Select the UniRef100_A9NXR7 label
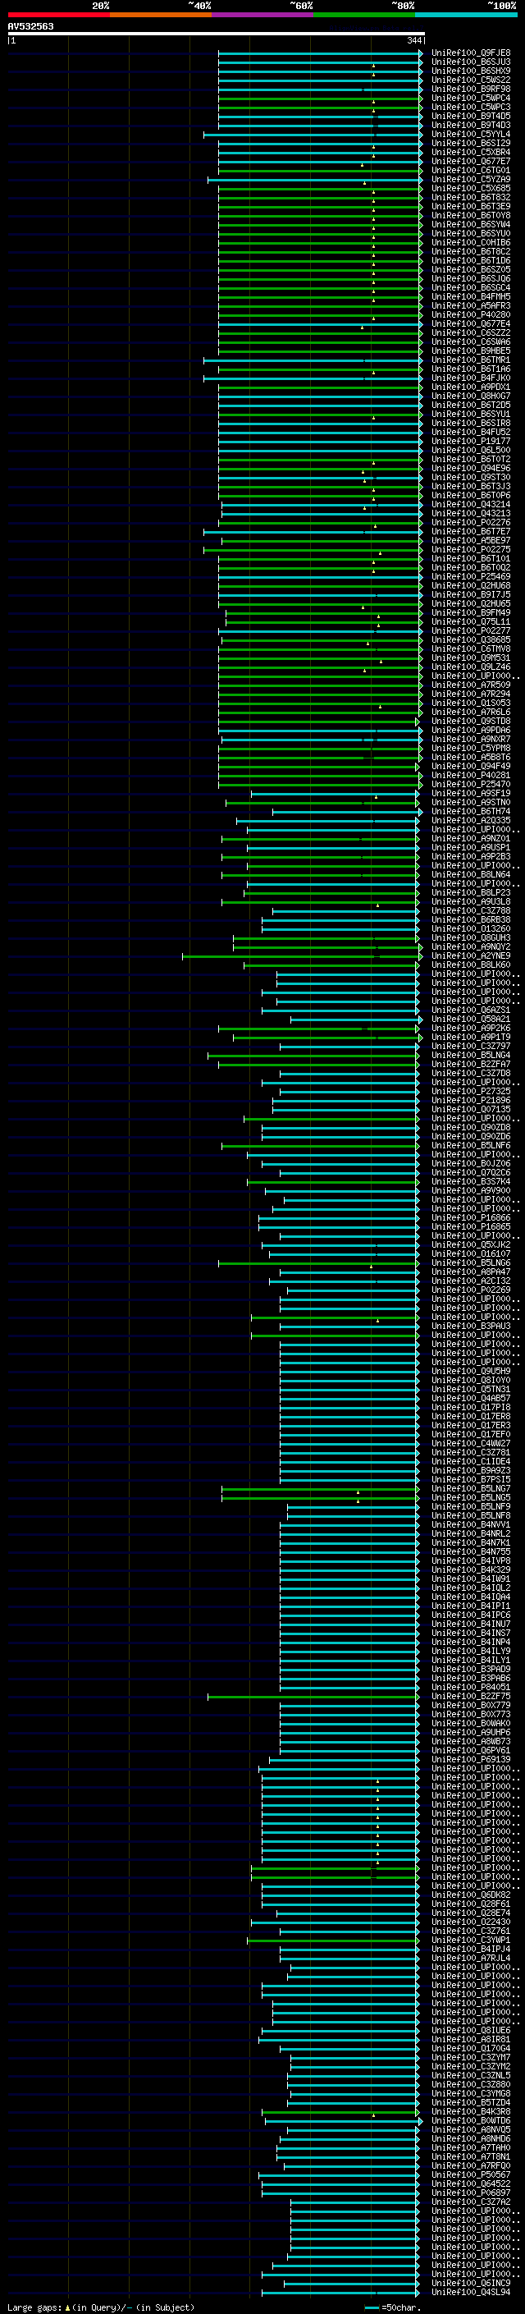The image size is (525, 2314). point(471,739)
